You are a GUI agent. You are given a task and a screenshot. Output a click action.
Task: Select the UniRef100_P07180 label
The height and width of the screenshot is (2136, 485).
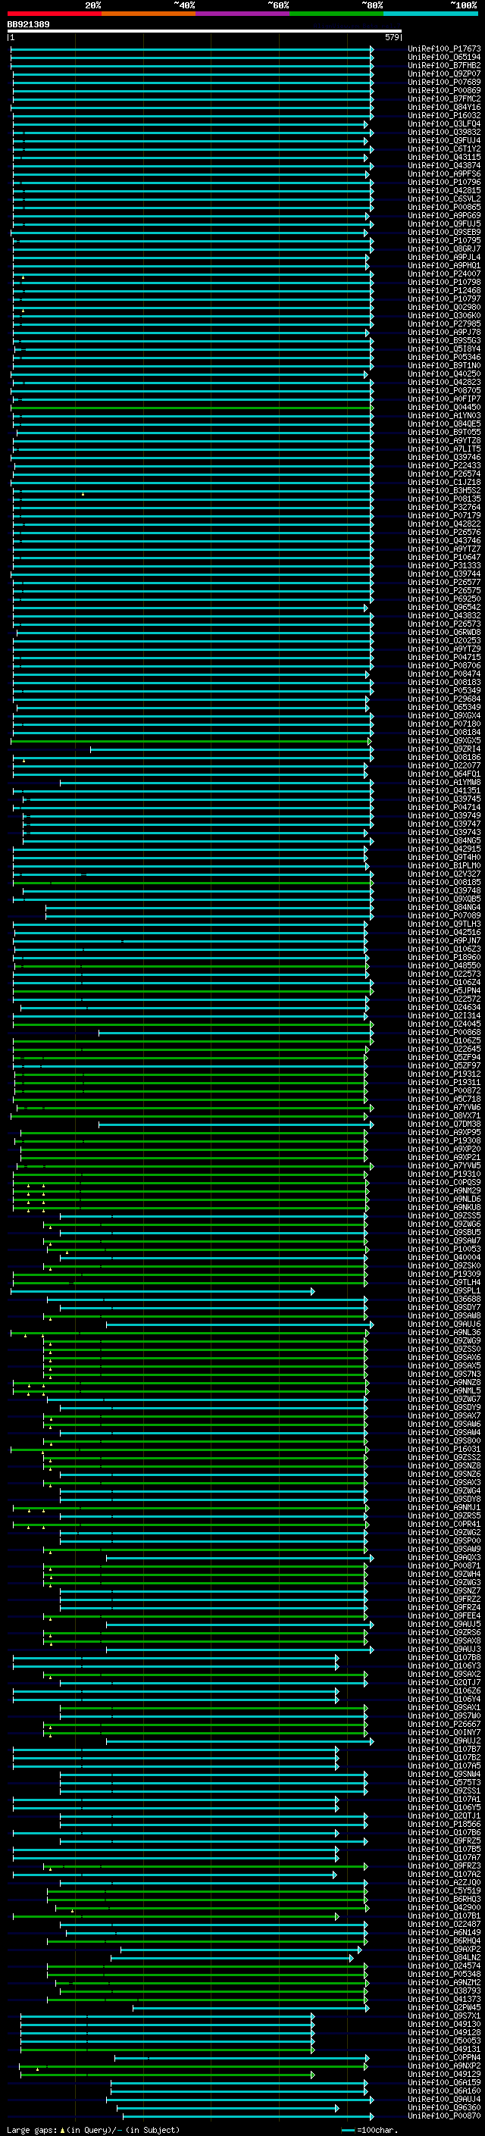[x=444, y=724]
